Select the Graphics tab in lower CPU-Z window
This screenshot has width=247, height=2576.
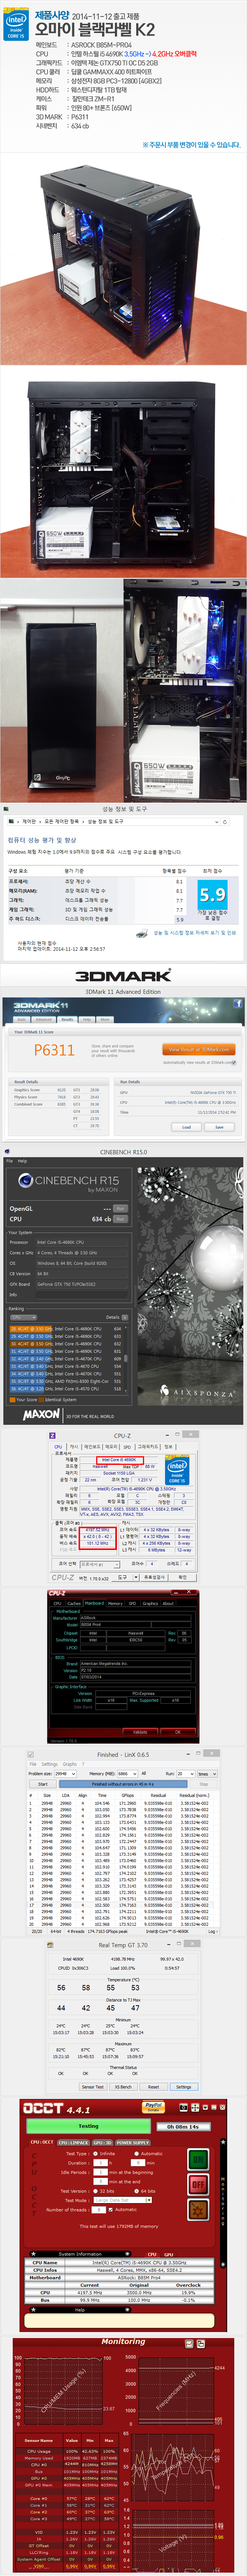point(151,1603)
